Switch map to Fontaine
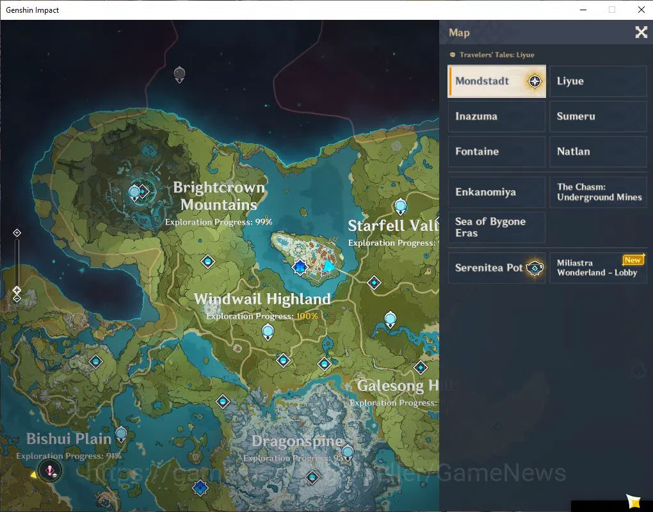This screenshot has height=512, width=653. point(496,152)
